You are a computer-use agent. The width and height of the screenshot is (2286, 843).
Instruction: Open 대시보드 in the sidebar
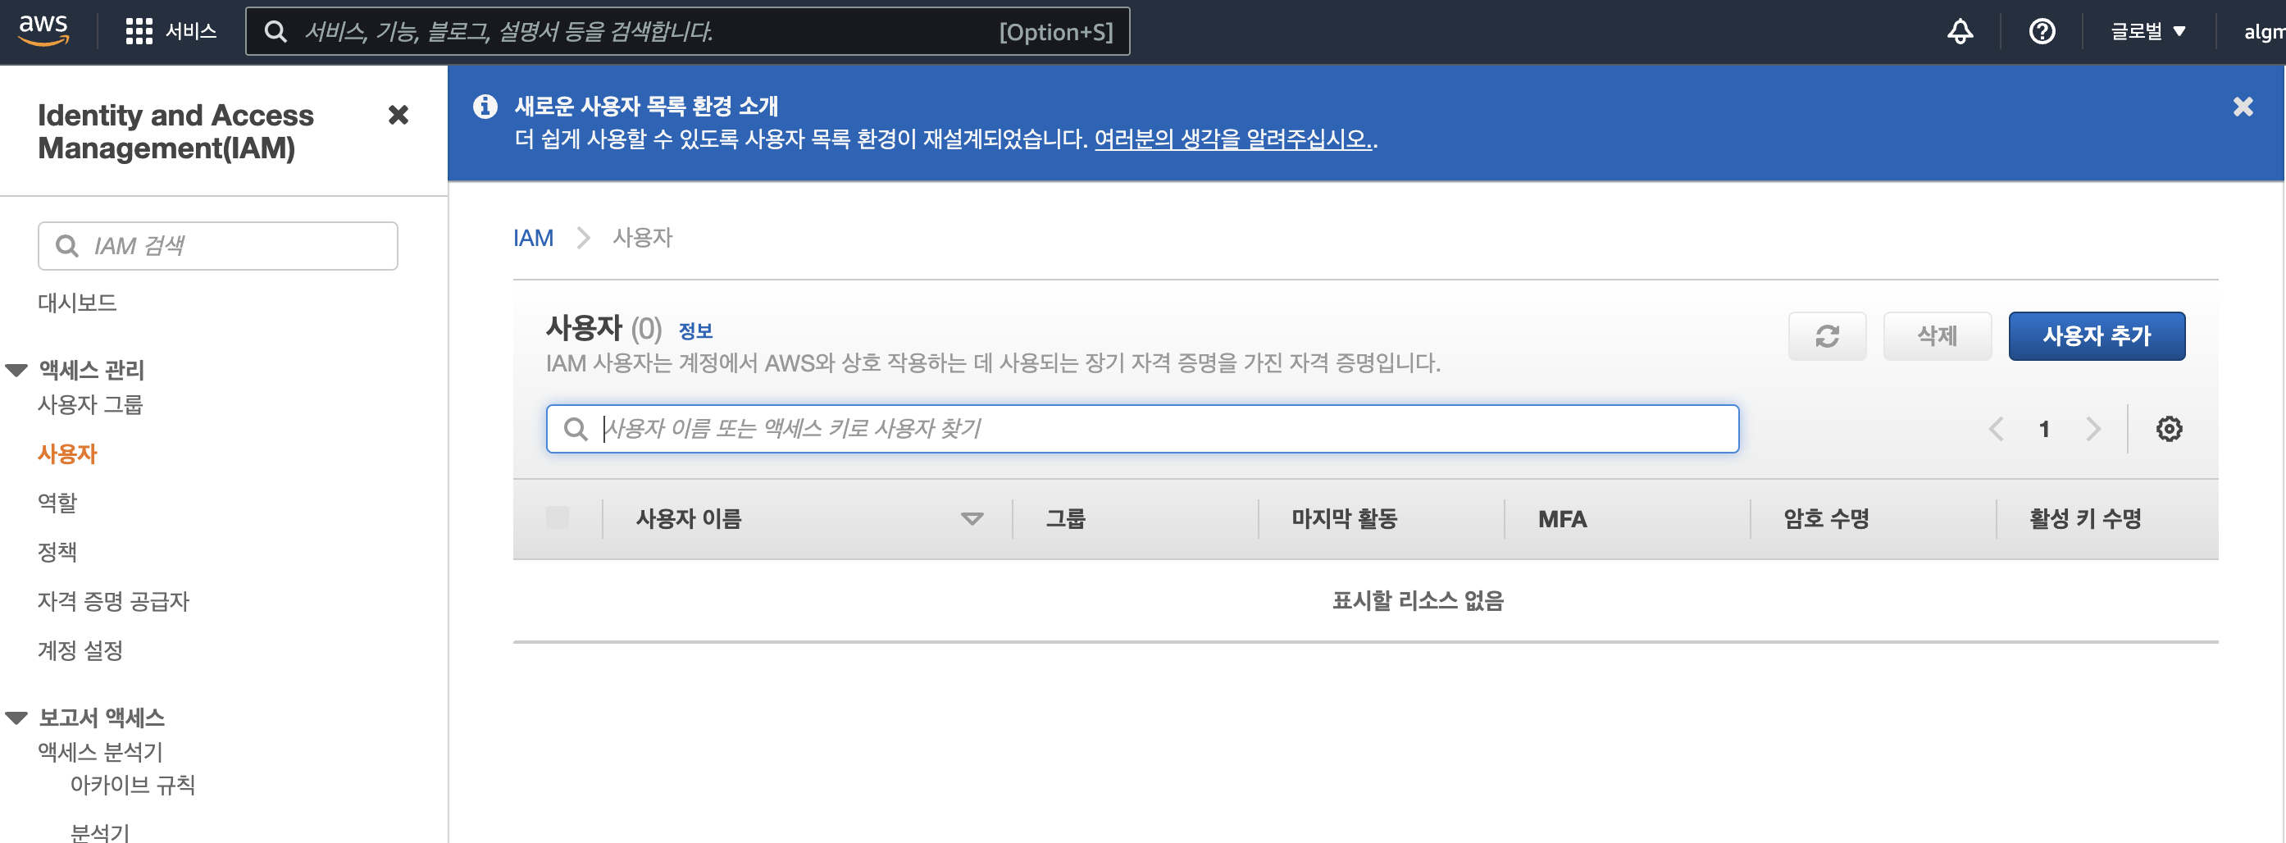pyautogui.click(x=77, y=303)
